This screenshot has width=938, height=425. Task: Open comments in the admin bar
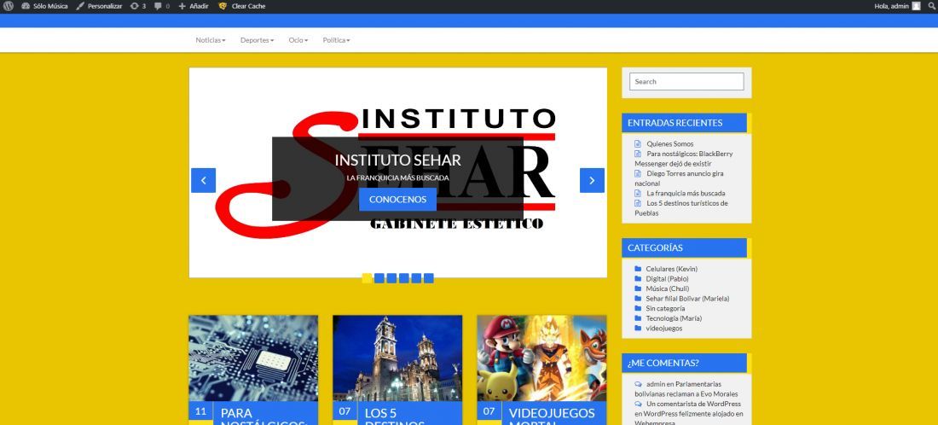click(x=161, y=6)
